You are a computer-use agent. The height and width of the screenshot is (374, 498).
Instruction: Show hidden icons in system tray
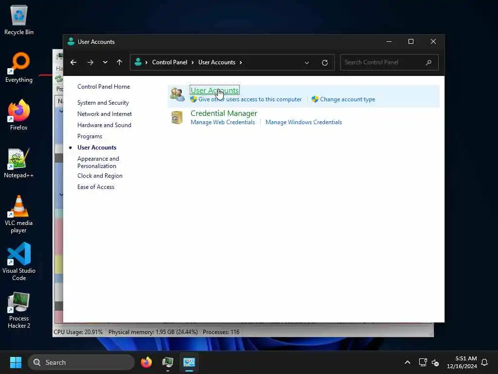tap(408, 362)
